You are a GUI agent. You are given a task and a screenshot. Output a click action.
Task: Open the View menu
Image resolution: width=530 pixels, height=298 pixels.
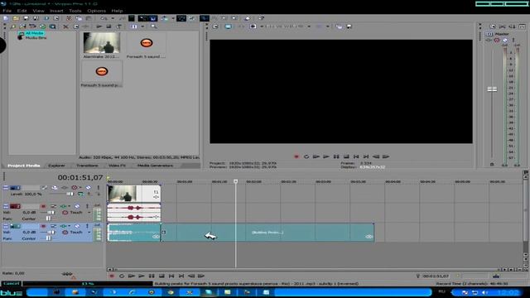point(38,11)
